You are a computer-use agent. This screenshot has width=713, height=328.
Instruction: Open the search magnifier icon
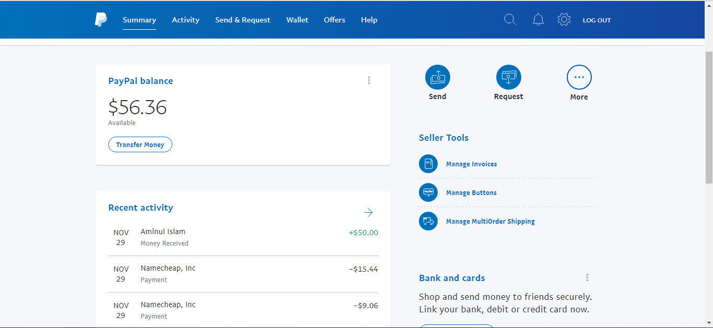pos(510,20)
